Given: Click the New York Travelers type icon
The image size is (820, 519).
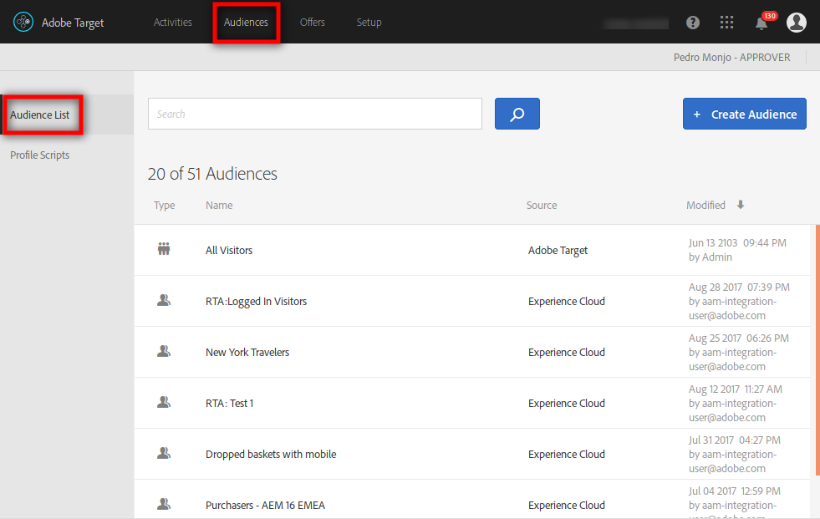Looking at the screenshot, I should [x=164, y=351].
